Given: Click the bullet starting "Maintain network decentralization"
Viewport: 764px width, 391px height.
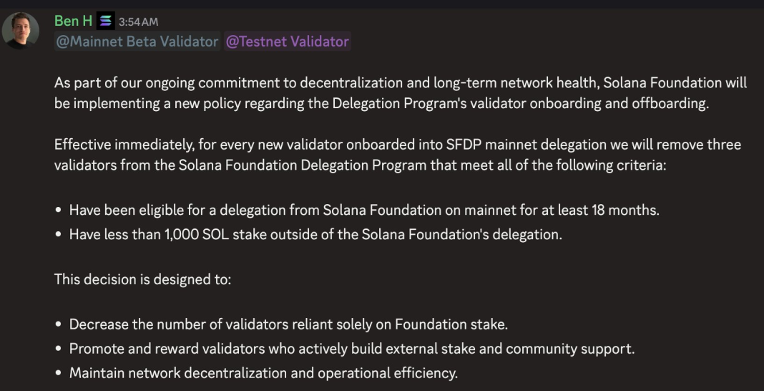Looking at the screenshot, I should point(263,372).
